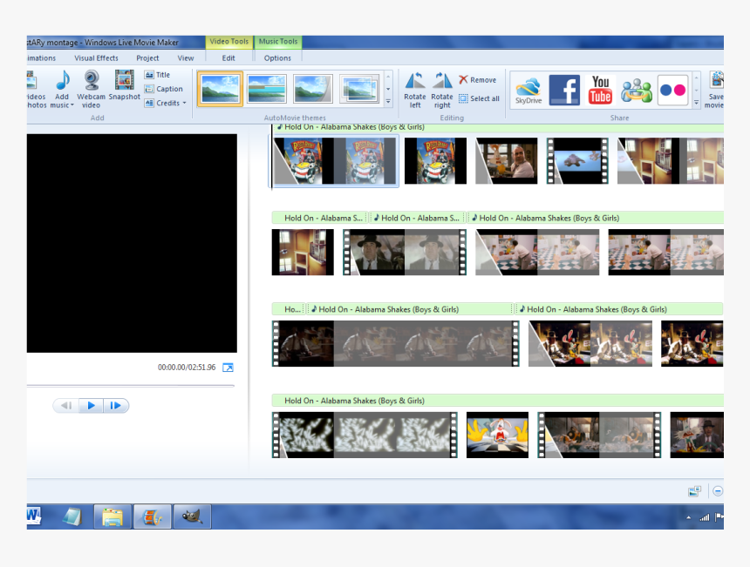Click the short 'Ho...' music segment
750x567 pixels.
click(288, 309)
